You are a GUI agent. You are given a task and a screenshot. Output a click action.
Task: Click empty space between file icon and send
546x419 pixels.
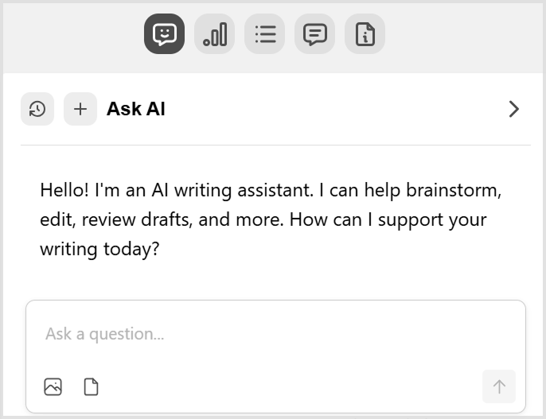(x=289, y=386)
